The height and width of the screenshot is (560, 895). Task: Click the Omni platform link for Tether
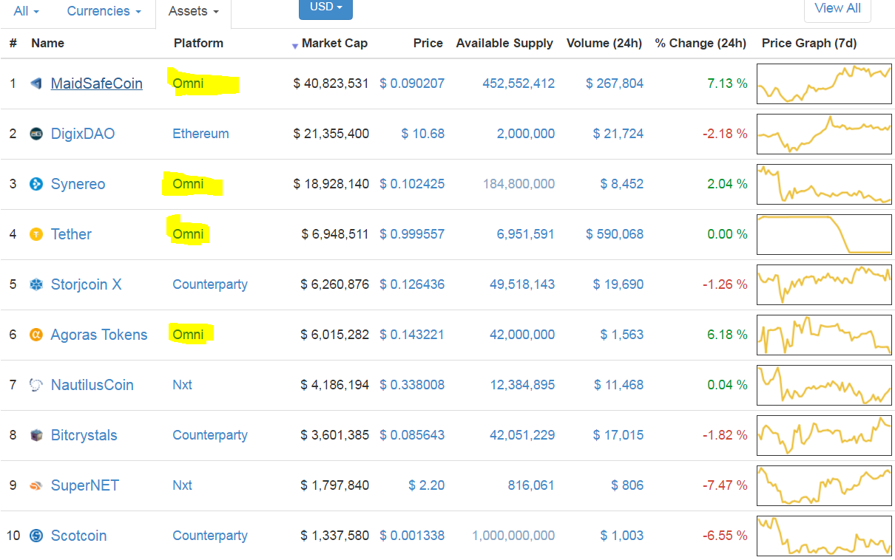[188, 234]
